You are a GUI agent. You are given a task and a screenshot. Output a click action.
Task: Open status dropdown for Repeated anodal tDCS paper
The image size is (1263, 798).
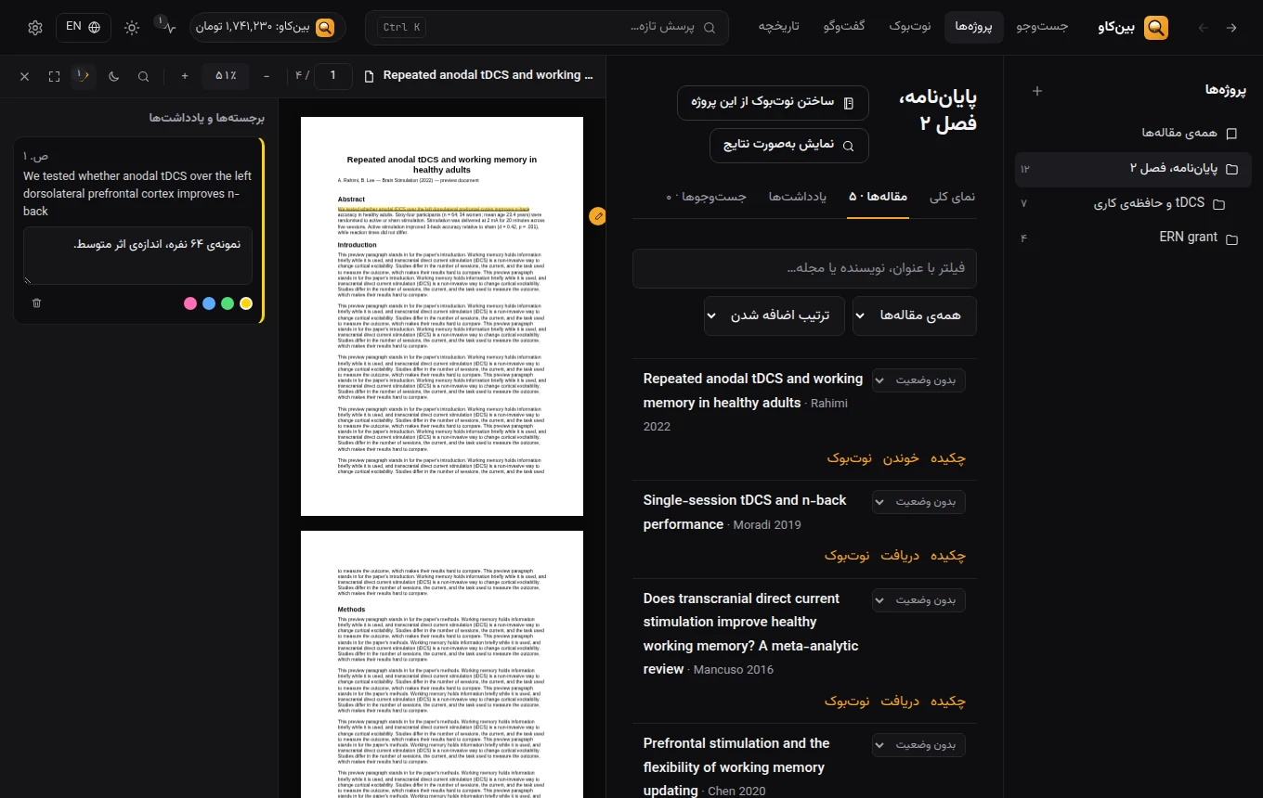click(918, 381)
